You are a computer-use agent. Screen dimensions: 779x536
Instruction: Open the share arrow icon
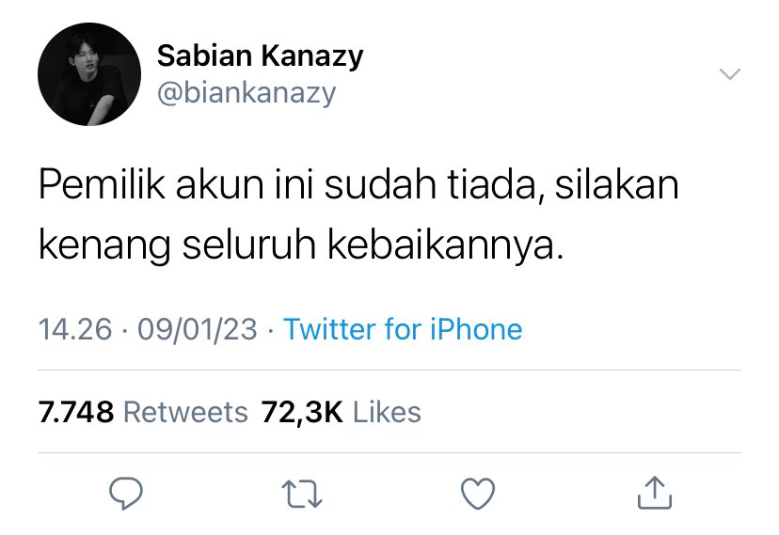(x=654, y=493)
